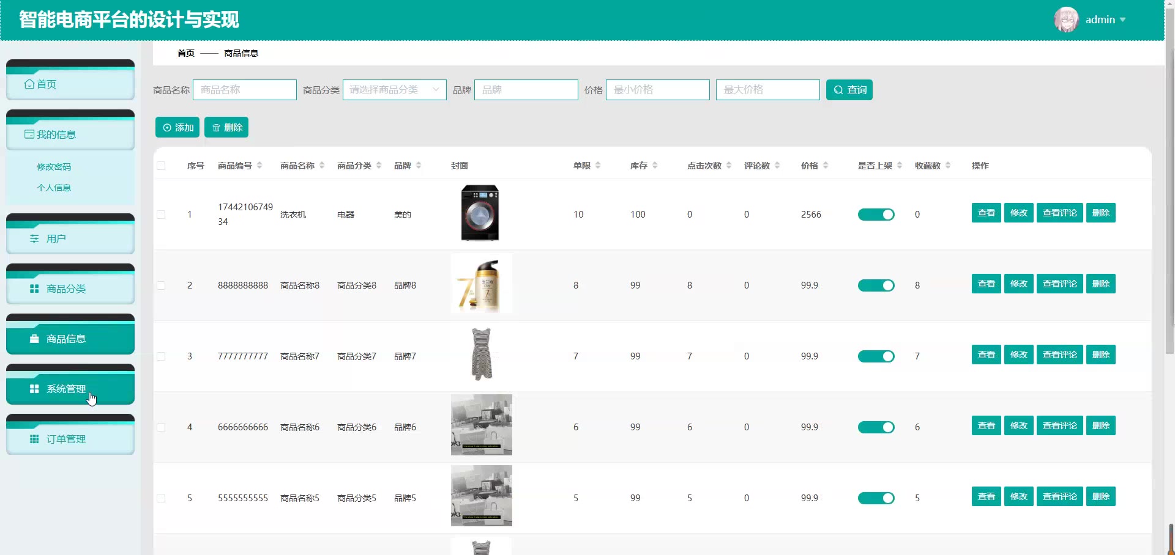The width and height of the screenshot is (1175, 555).
Task: Click the 商品信息 briefcase icon
Action: [x=34, y=339]
